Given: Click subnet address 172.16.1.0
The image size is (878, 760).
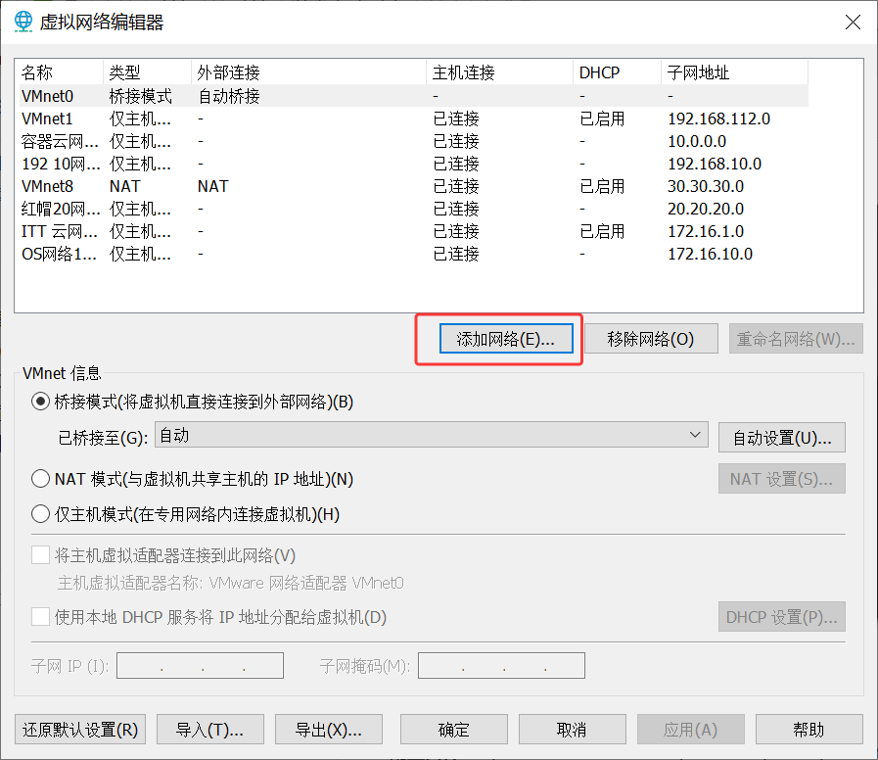Looking at the screenshot, I should point(706,231).
